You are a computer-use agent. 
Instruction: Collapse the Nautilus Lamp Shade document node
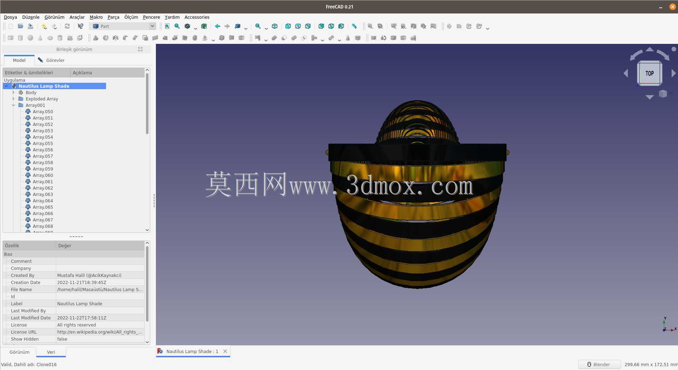pyautogui.click(x=6, y=86)
